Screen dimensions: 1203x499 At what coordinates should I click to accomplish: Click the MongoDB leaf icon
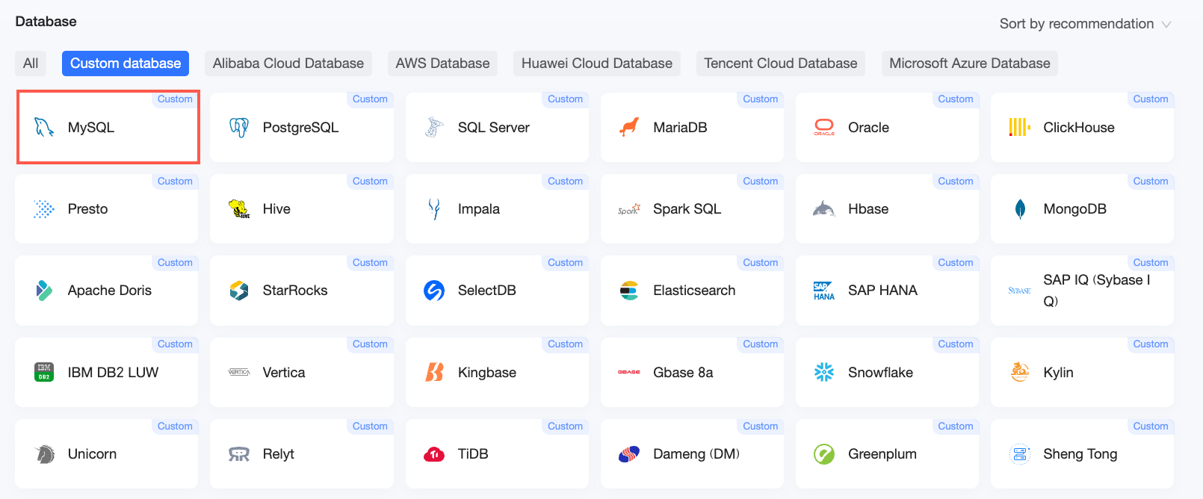(x=1020, y=209)
